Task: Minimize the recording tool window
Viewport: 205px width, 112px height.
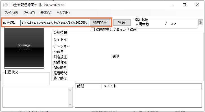Action: (x=172, y=5)
